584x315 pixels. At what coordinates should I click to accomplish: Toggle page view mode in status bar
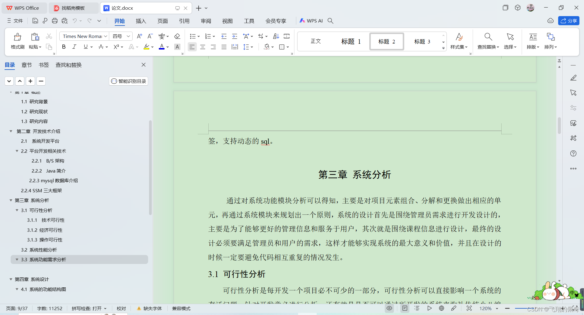[x=405, y=308]
